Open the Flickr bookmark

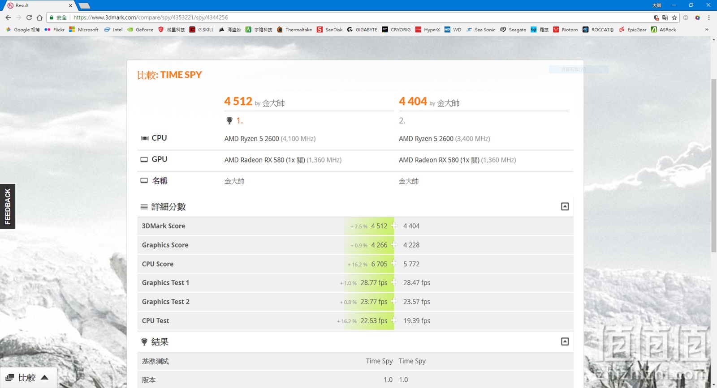point(54,30)
